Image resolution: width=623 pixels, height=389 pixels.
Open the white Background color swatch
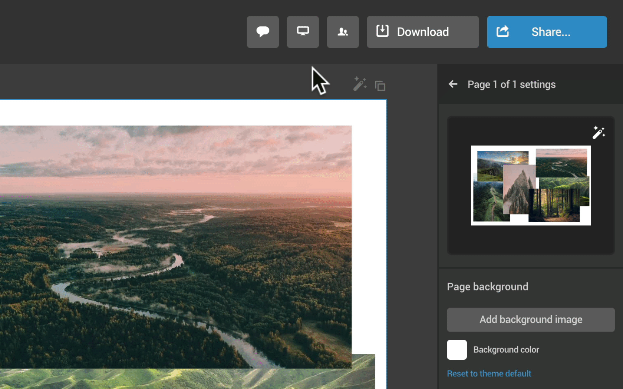coord(456,350)
